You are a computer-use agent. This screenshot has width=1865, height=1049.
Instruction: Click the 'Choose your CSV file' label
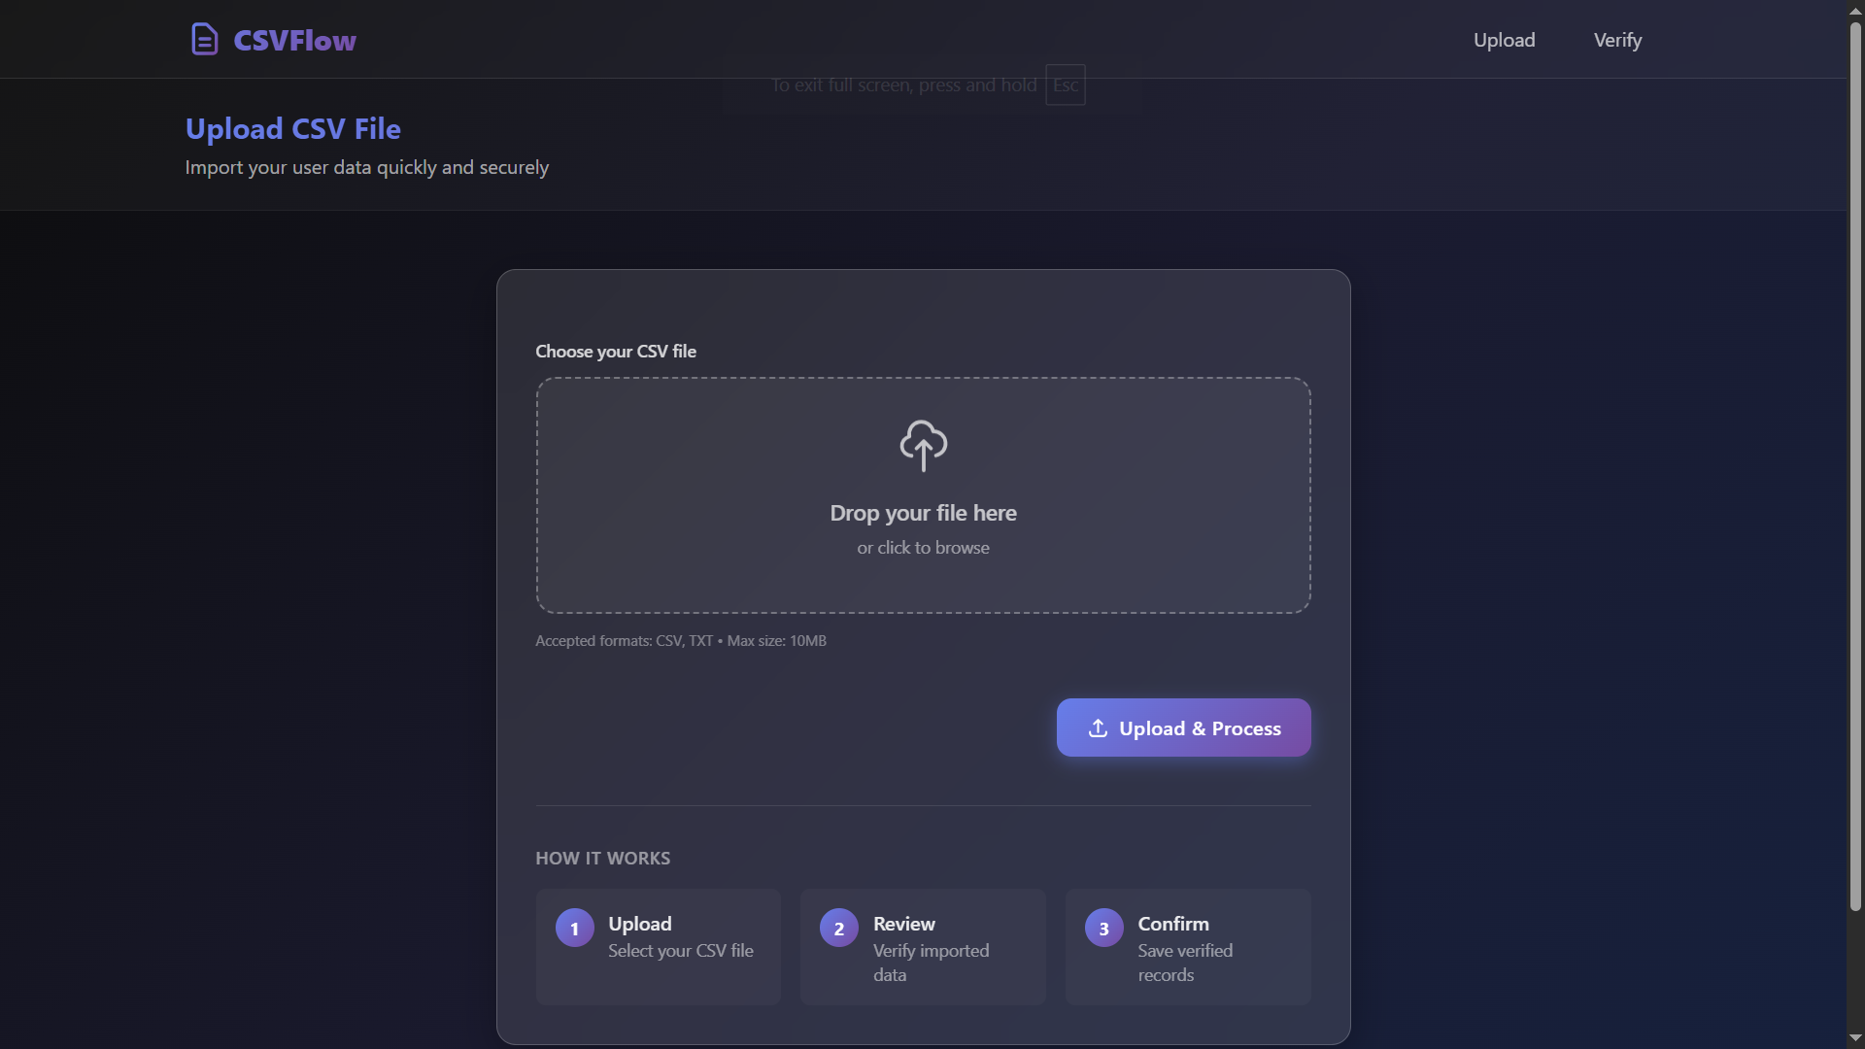click(616, 352)
